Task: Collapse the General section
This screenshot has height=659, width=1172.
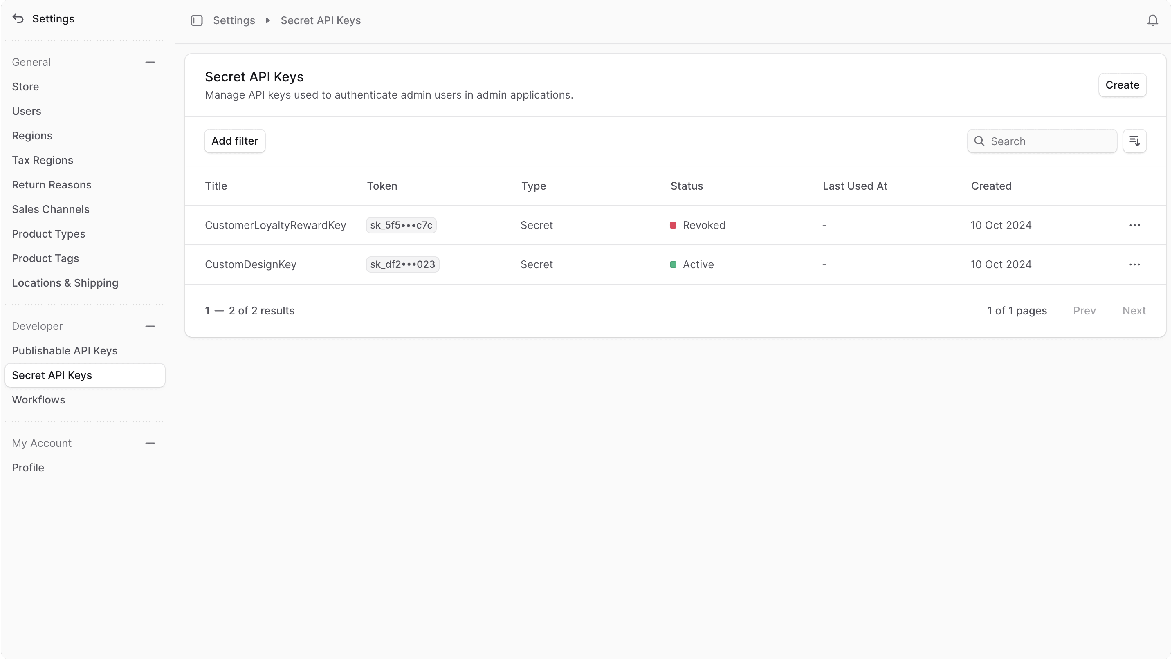Action: pos(150,62)
